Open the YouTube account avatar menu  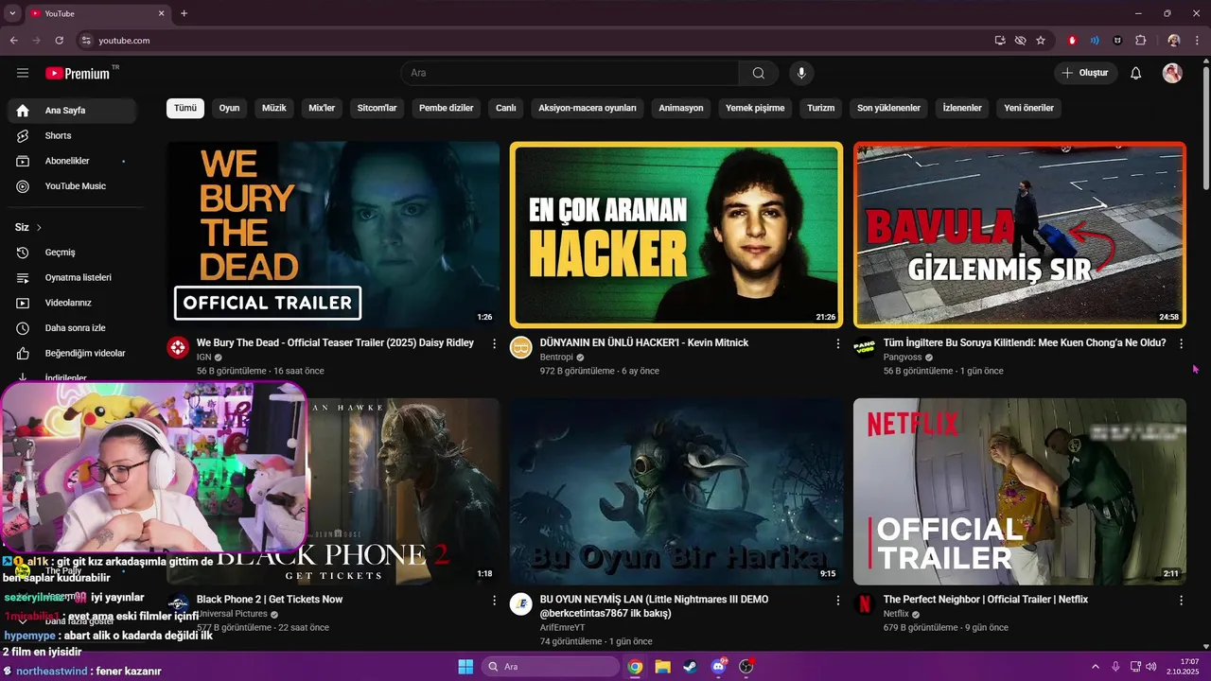click(1172, 73)
